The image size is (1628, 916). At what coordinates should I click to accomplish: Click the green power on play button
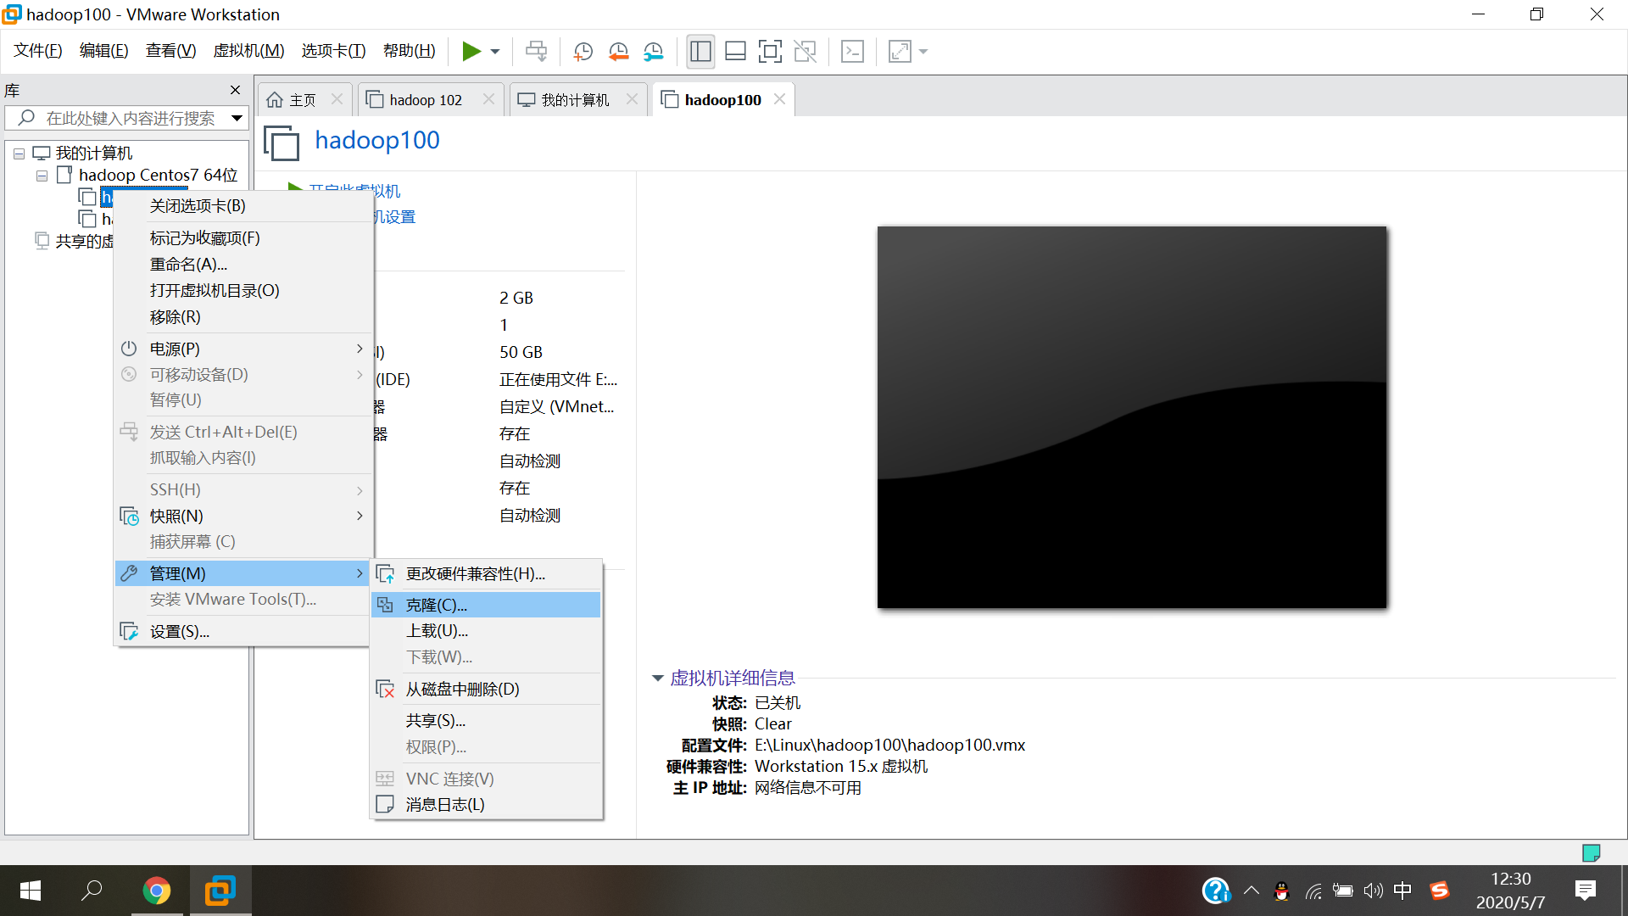[x=471, y=52]
